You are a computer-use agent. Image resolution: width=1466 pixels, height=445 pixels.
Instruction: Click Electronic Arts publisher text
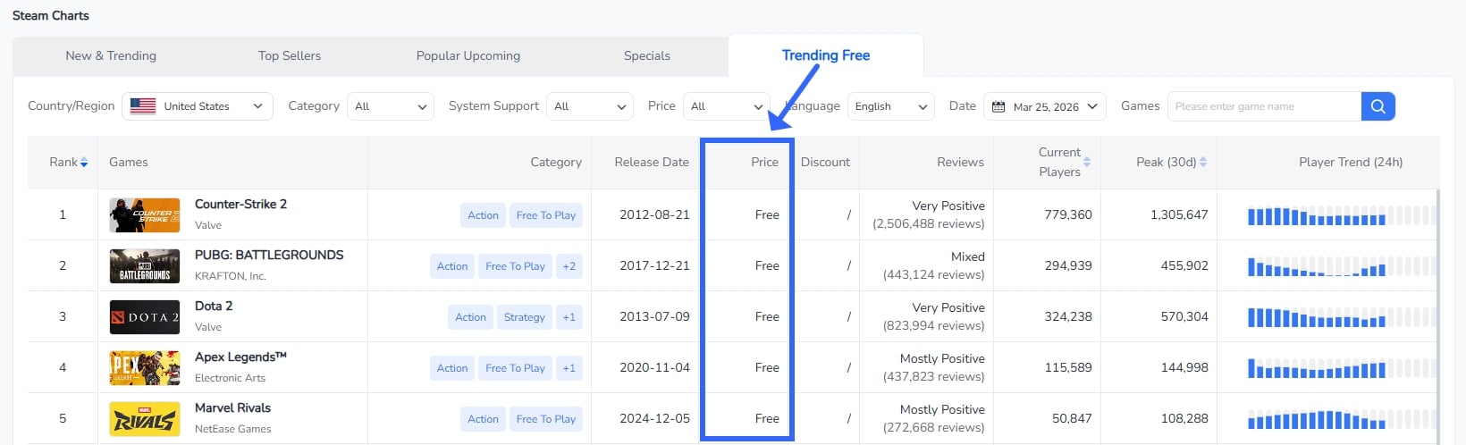coord(230,378)
